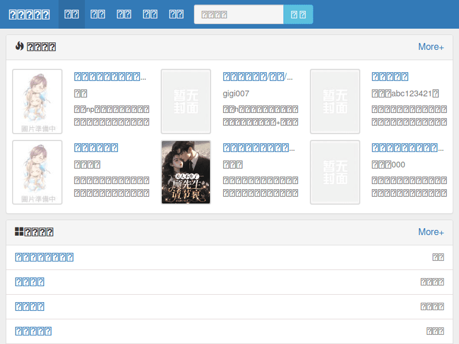
Task: Open More+ link in the flame-icon section
Action: click(430, 47)
